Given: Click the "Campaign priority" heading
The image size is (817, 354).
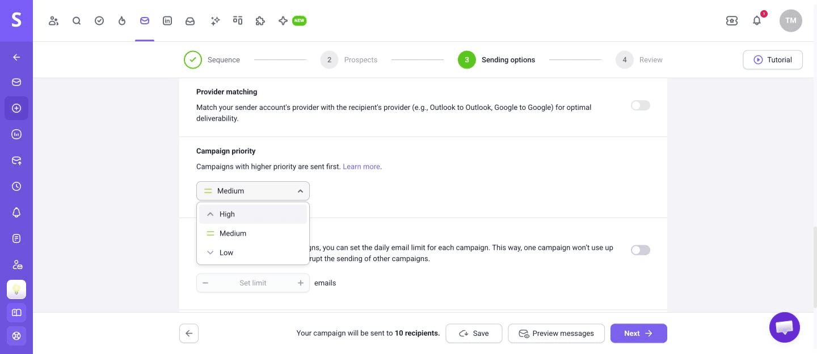Looking at the screenshot, I should [x=226, y=151].
